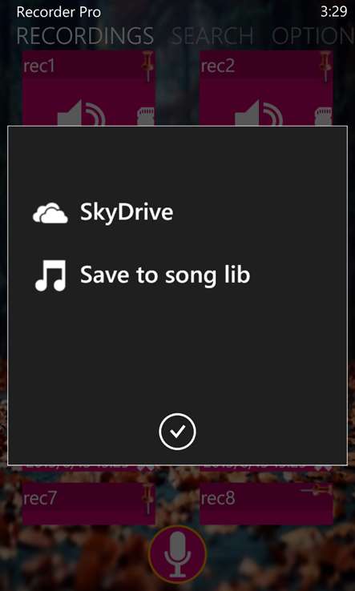This screenshot has height=591, width=355.
Task: Select the SkyDrive upload option
Action: [103, 212]
